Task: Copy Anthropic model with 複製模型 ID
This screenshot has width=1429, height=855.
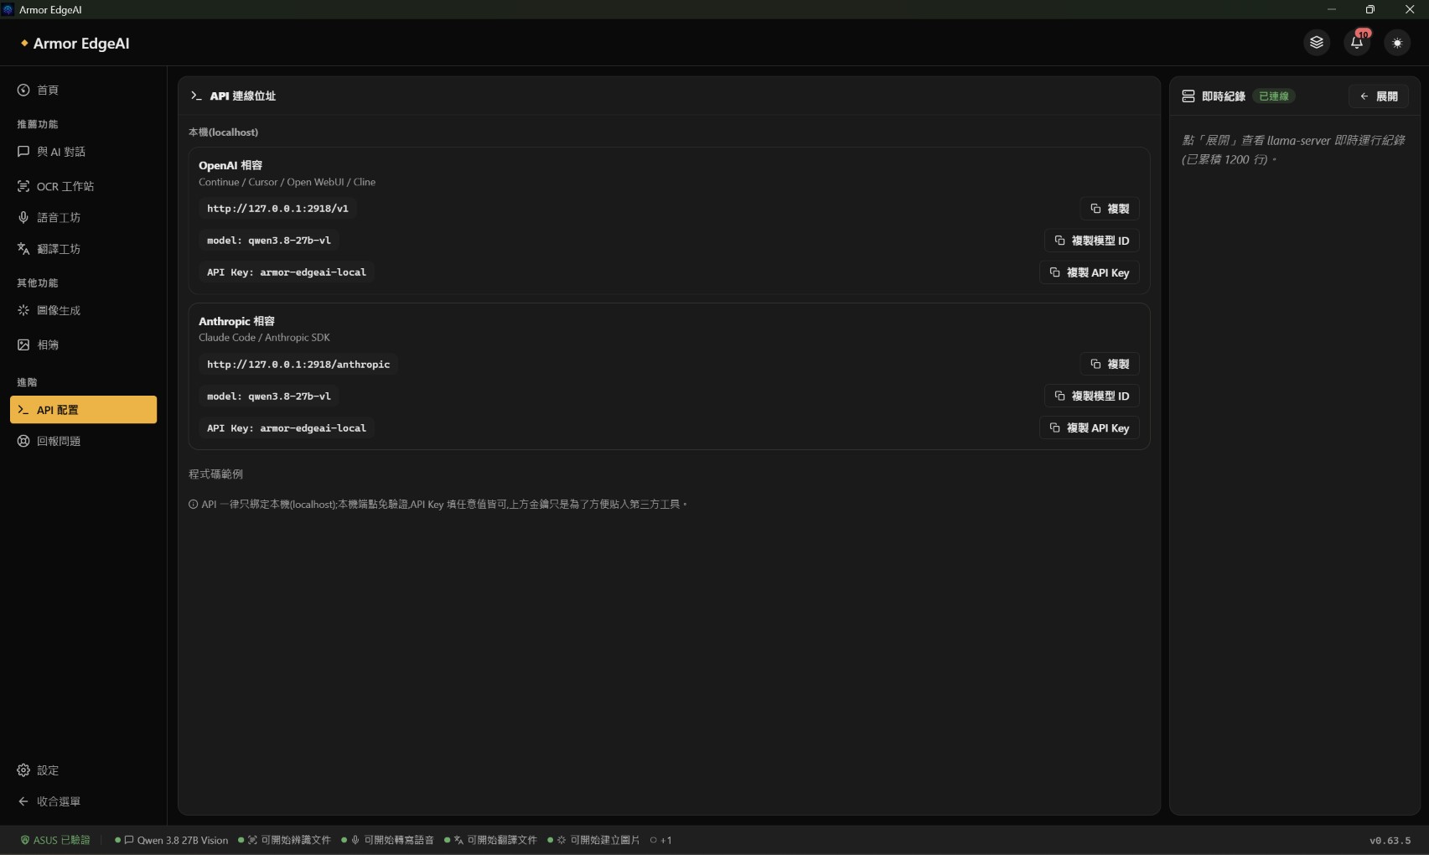Action: tap(1092, 396)
